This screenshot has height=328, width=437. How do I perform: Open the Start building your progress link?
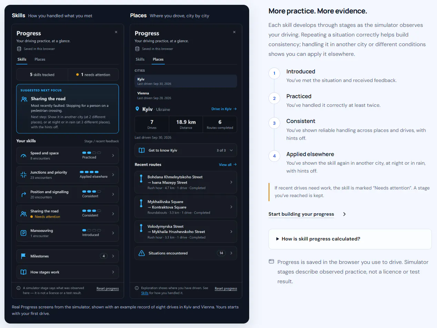[x=301, y=214]
